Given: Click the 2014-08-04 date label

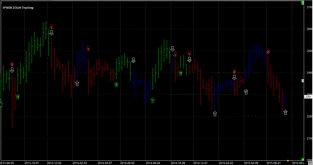Looking at the screenshot, I should click(153, 163).
